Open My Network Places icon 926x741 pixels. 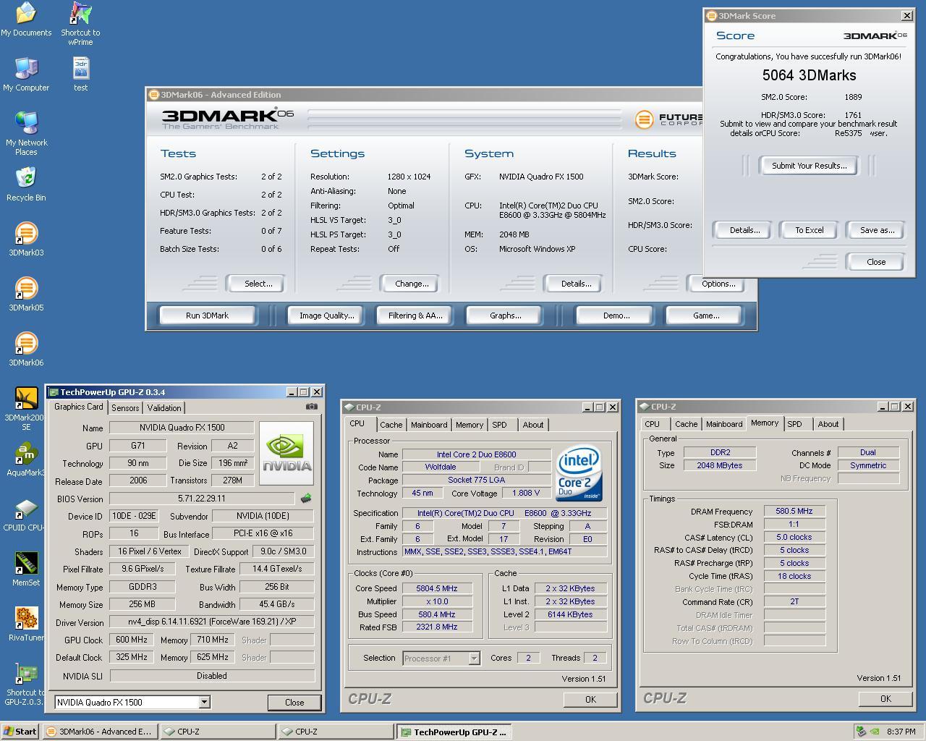point(26,134)
